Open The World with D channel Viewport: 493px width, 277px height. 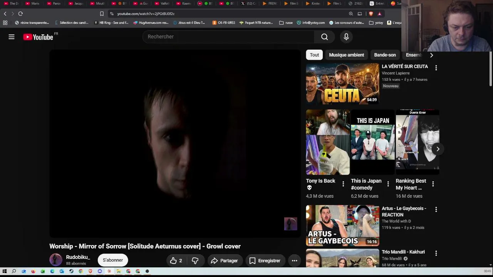click(x=396, y=221)
